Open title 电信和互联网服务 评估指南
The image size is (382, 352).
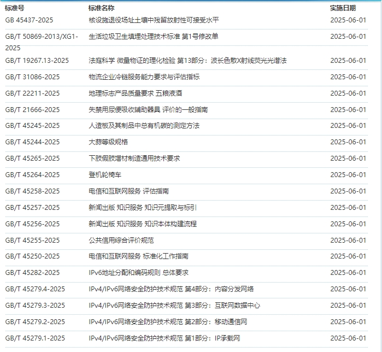(x=128, y=191)
